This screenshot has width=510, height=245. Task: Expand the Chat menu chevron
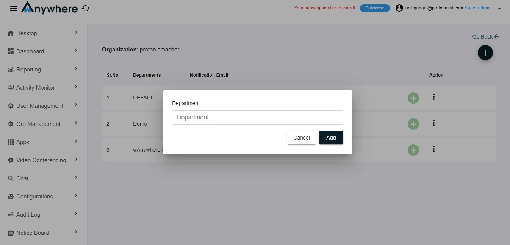(76, 177)
